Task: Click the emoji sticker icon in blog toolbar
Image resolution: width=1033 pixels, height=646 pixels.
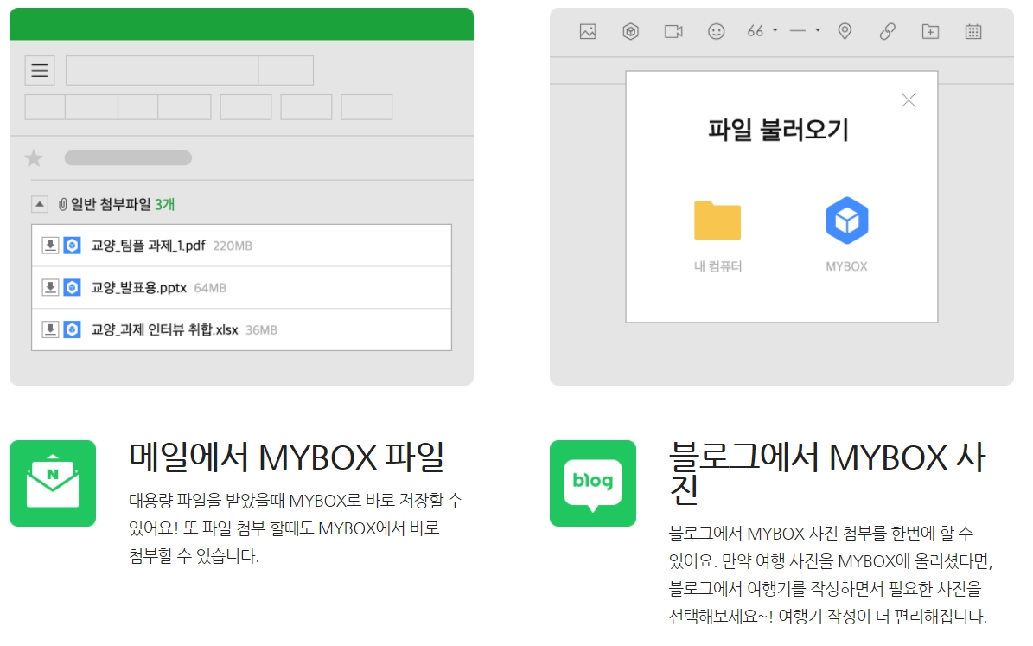Action: [x=716, y=31]
